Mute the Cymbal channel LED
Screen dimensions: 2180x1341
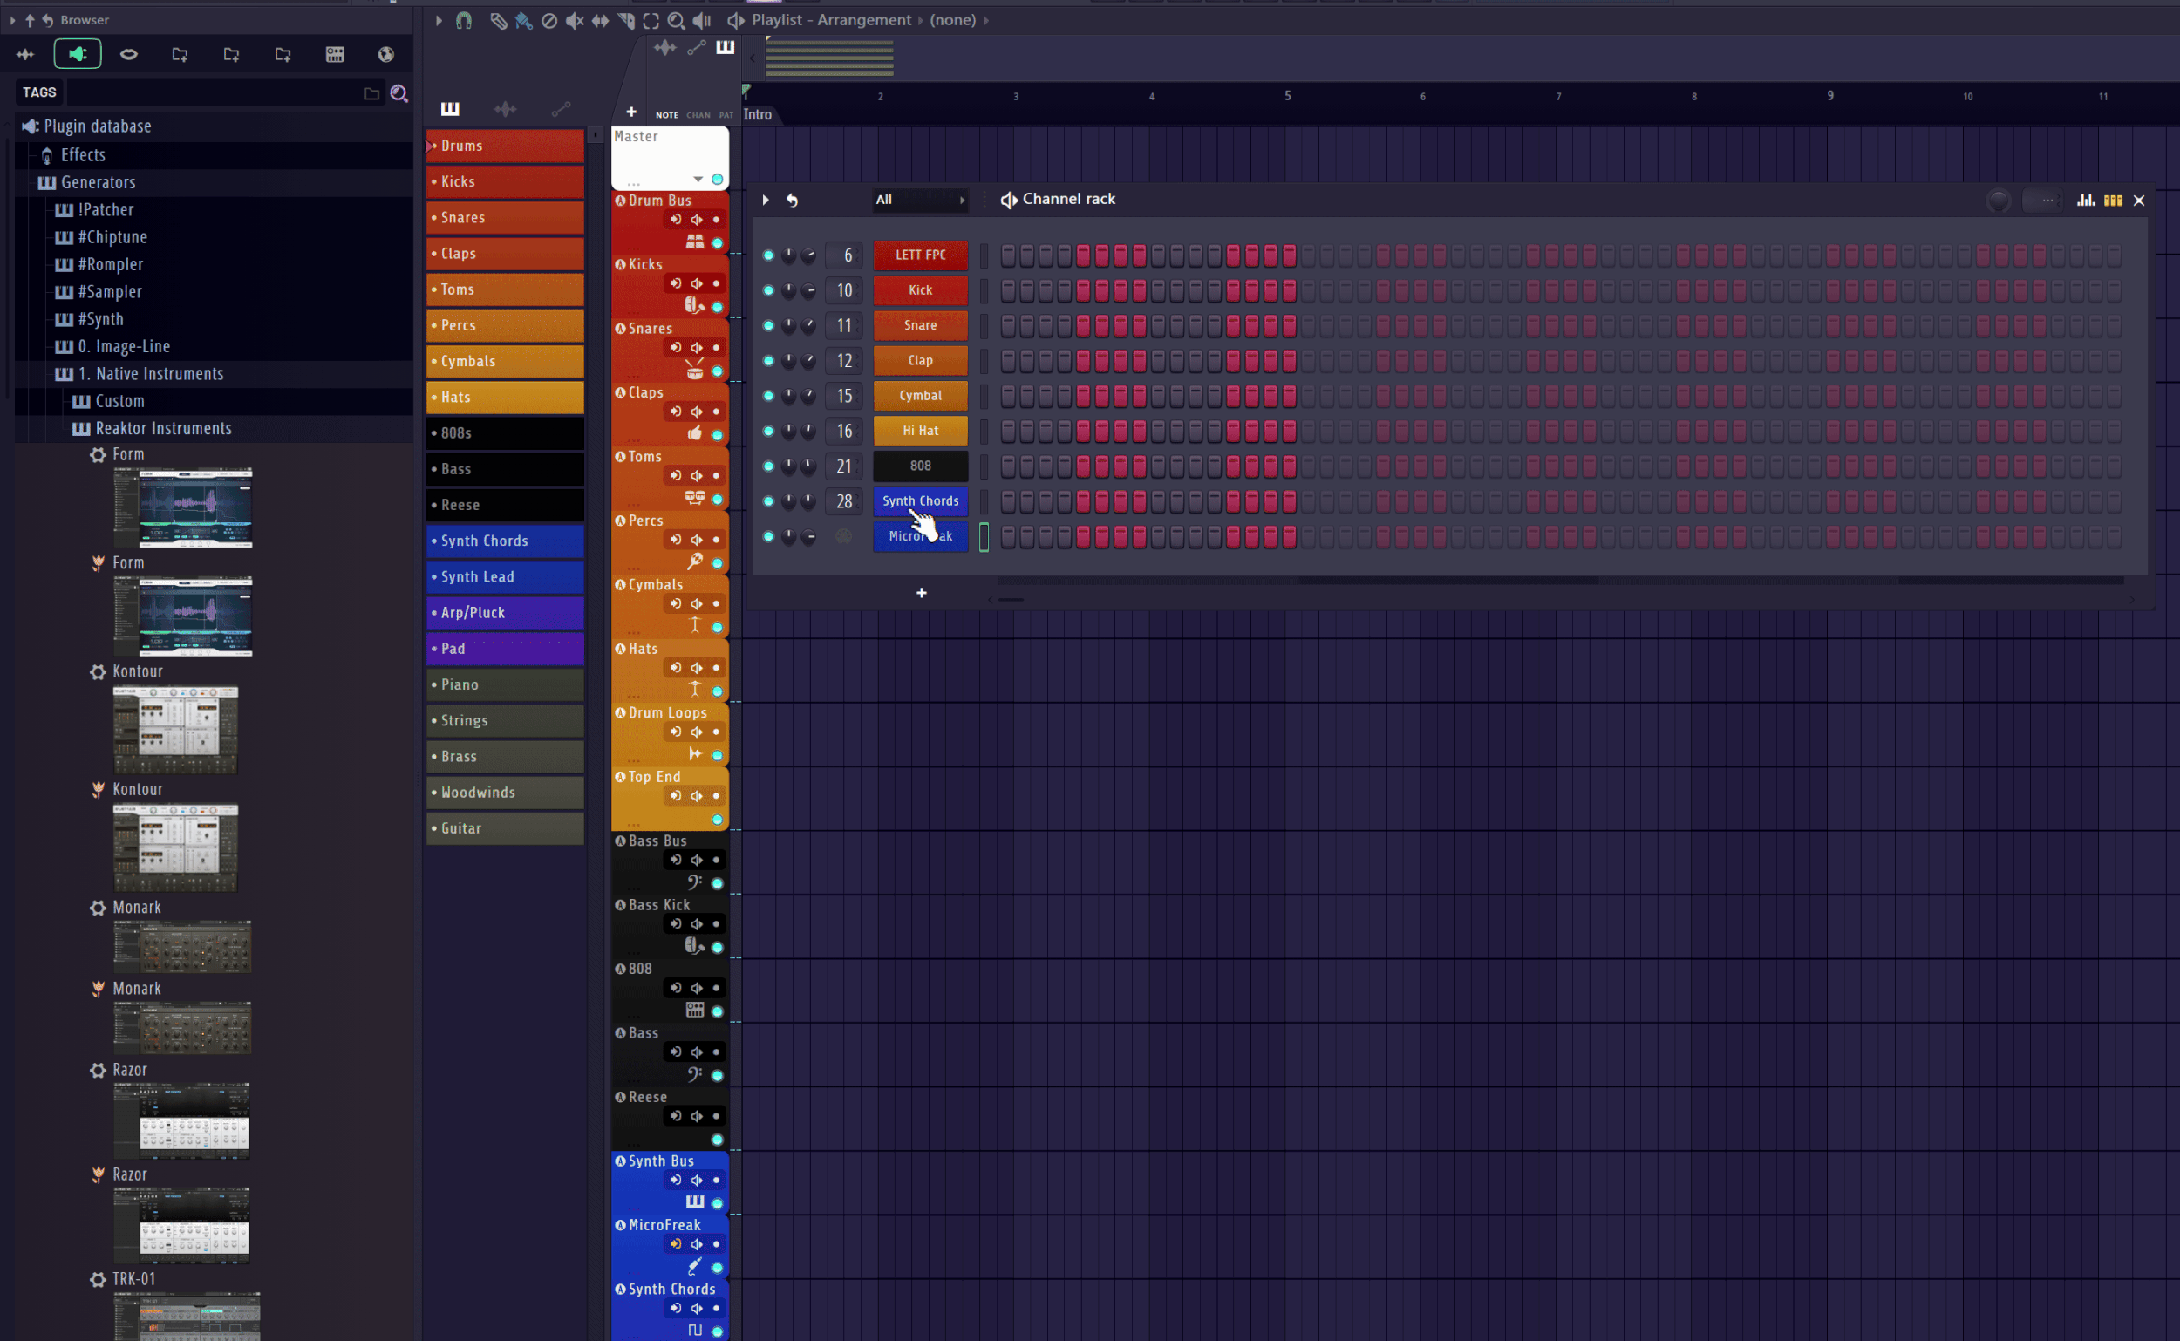(x=768, y=396)
